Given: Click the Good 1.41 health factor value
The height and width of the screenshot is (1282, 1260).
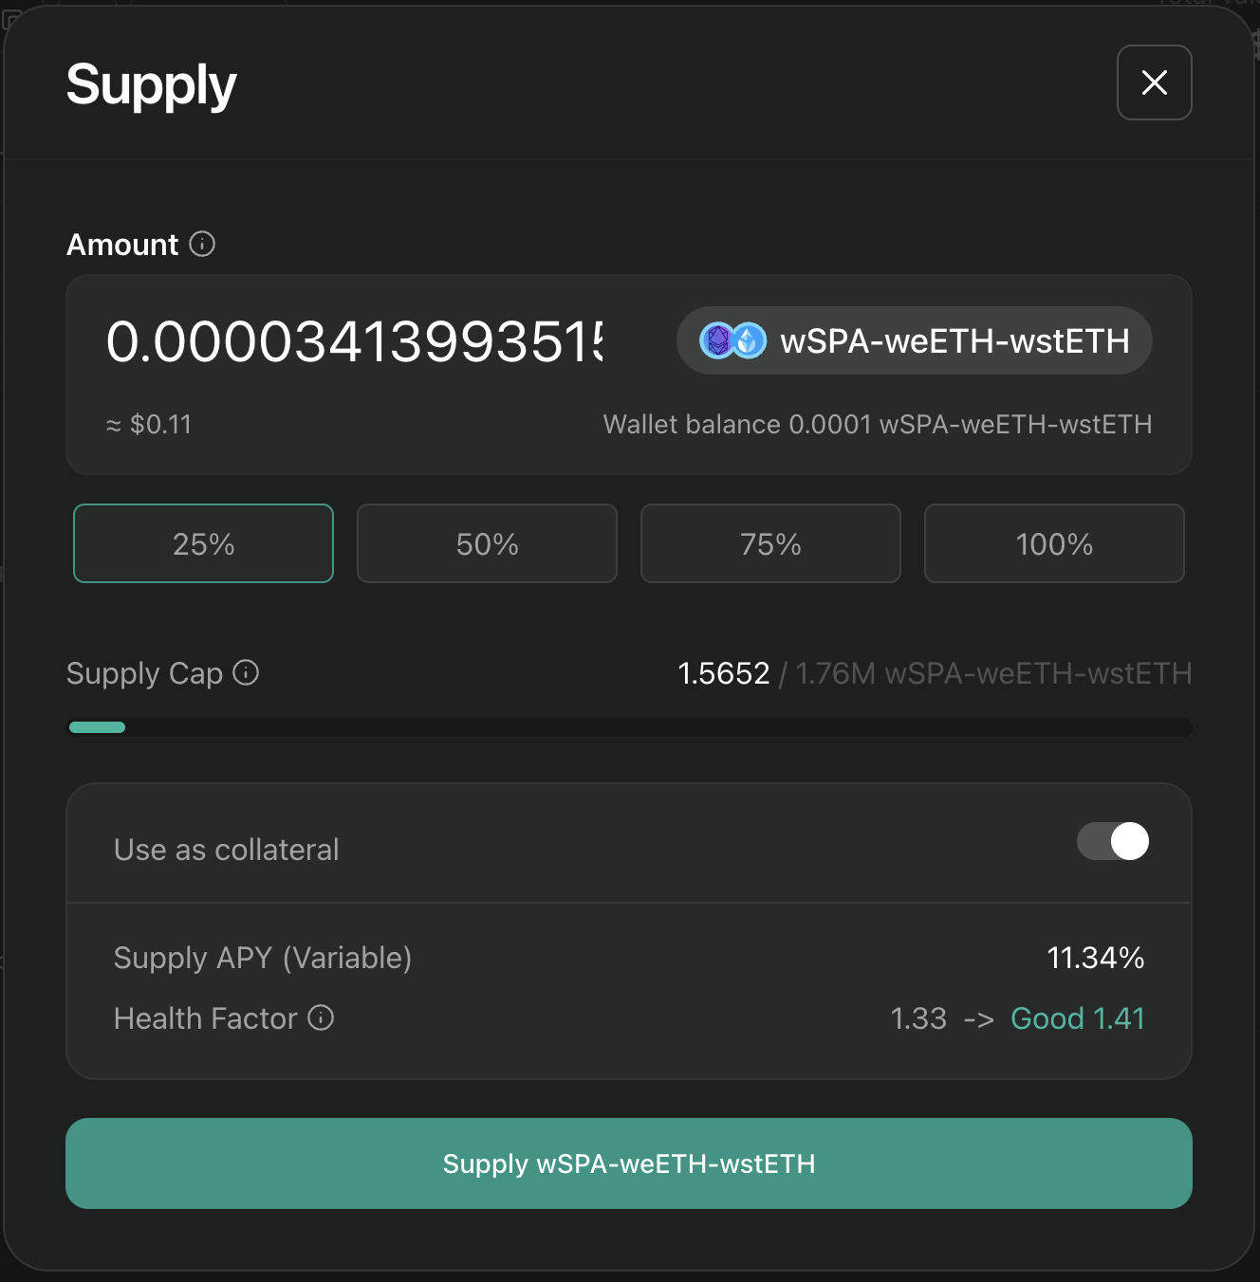Looking at the screenshot, I should tap(1077, 1018).
